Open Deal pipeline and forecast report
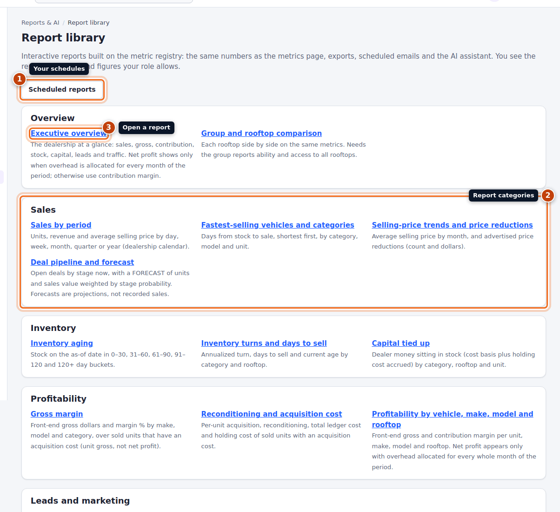The width and height of the screenshot is (560, 512). 82,262
